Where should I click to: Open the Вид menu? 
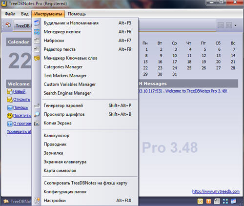25,14
